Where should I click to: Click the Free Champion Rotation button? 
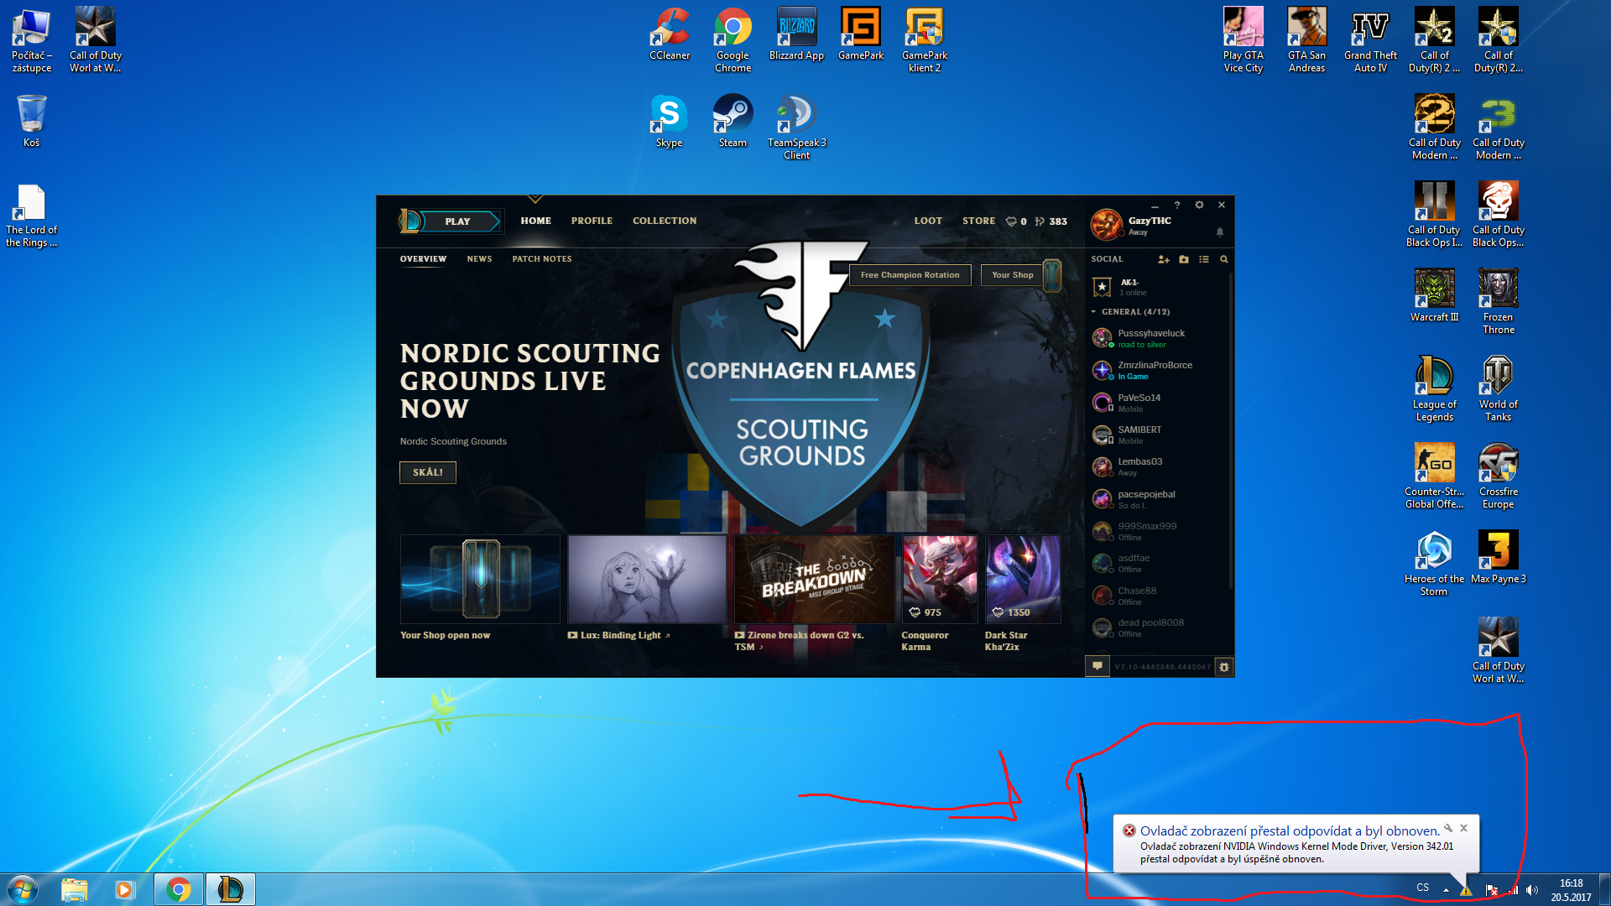910,275
